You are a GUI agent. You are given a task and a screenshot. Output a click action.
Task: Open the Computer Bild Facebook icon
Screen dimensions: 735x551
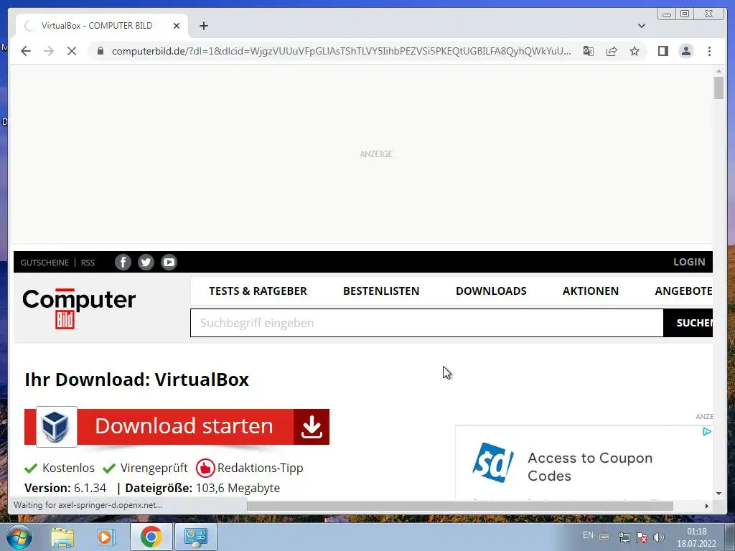point(123,262)
